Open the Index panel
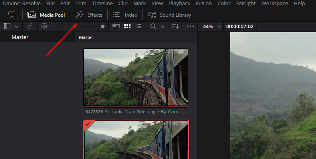 pos(125,15)
